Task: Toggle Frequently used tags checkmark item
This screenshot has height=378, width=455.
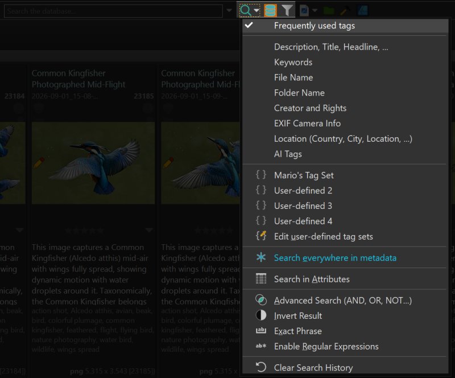Action: pos(345,26)
